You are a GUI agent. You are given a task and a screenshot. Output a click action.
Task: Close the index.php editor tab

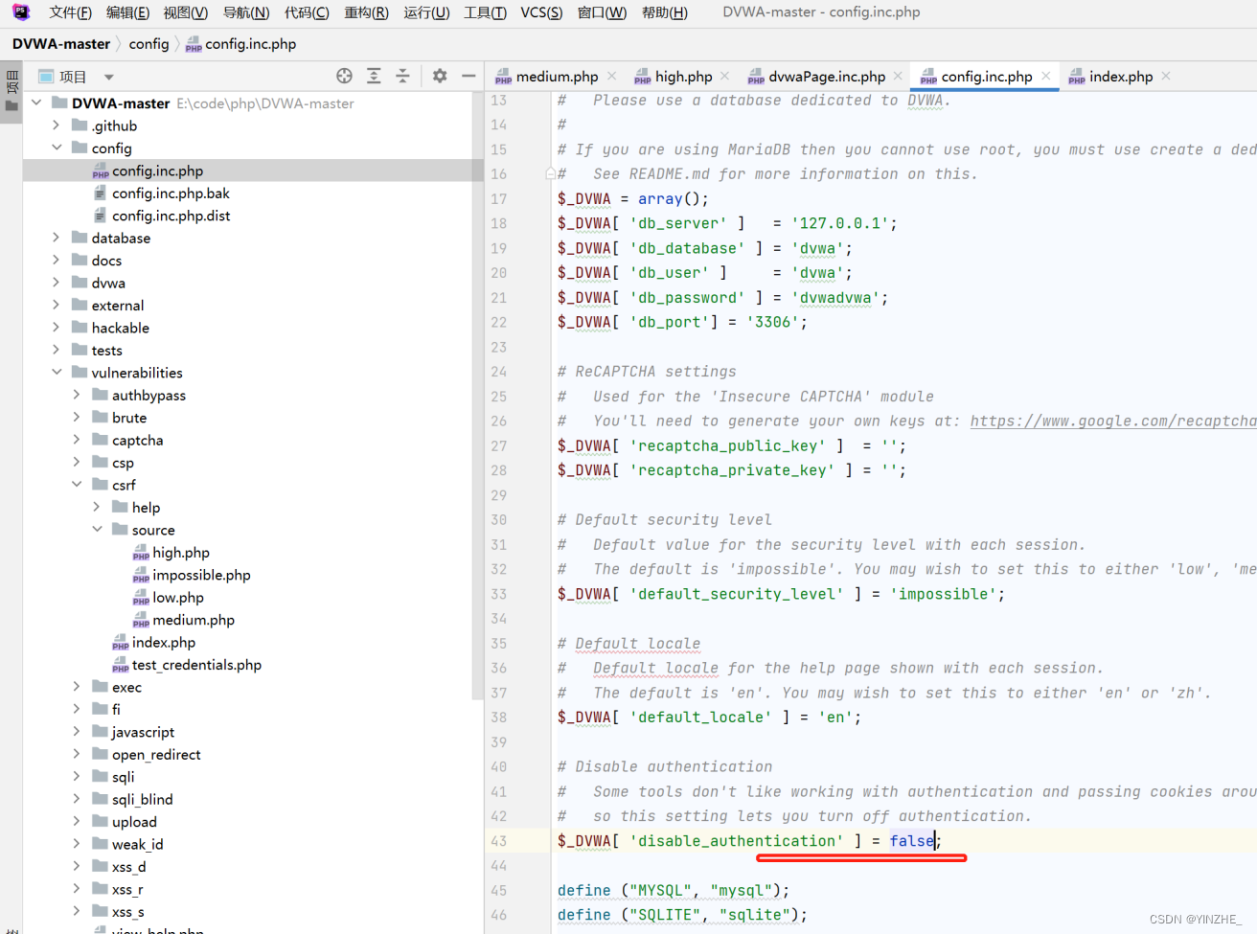click(x=1166, y=76)
